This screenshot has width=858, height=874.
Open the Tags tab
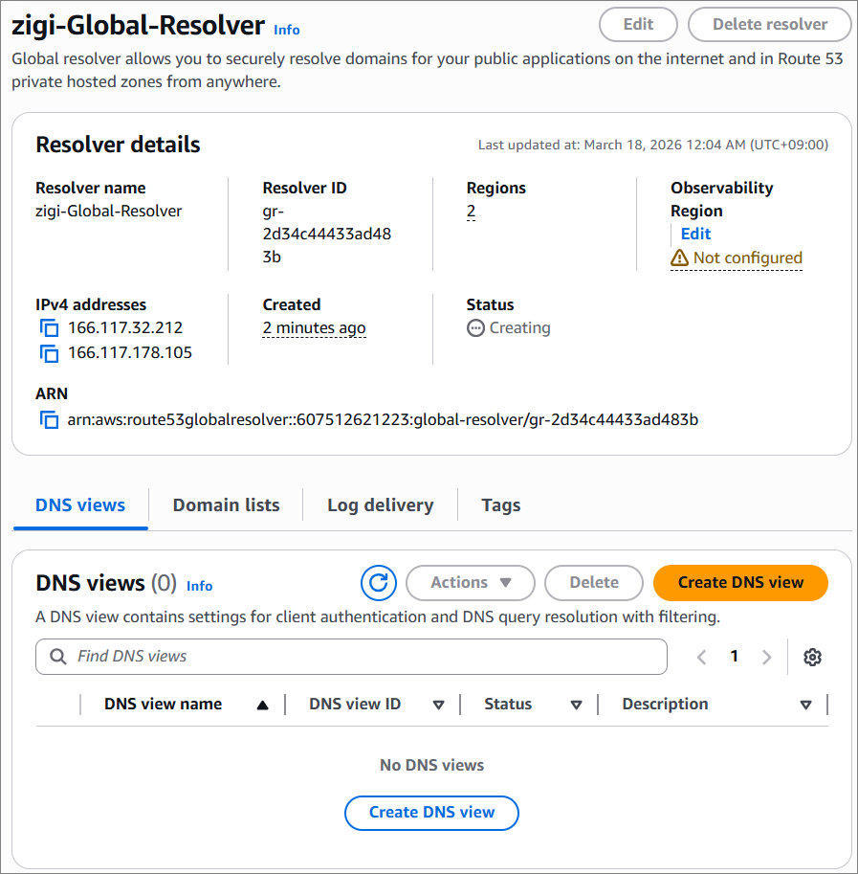click(x=500, y=505)
